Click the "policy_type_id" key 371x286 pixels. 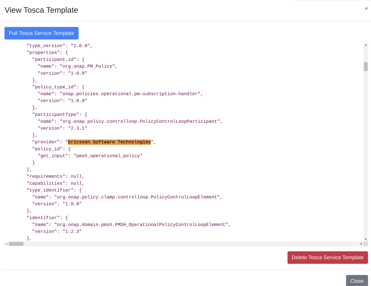(x=54, y=87)
